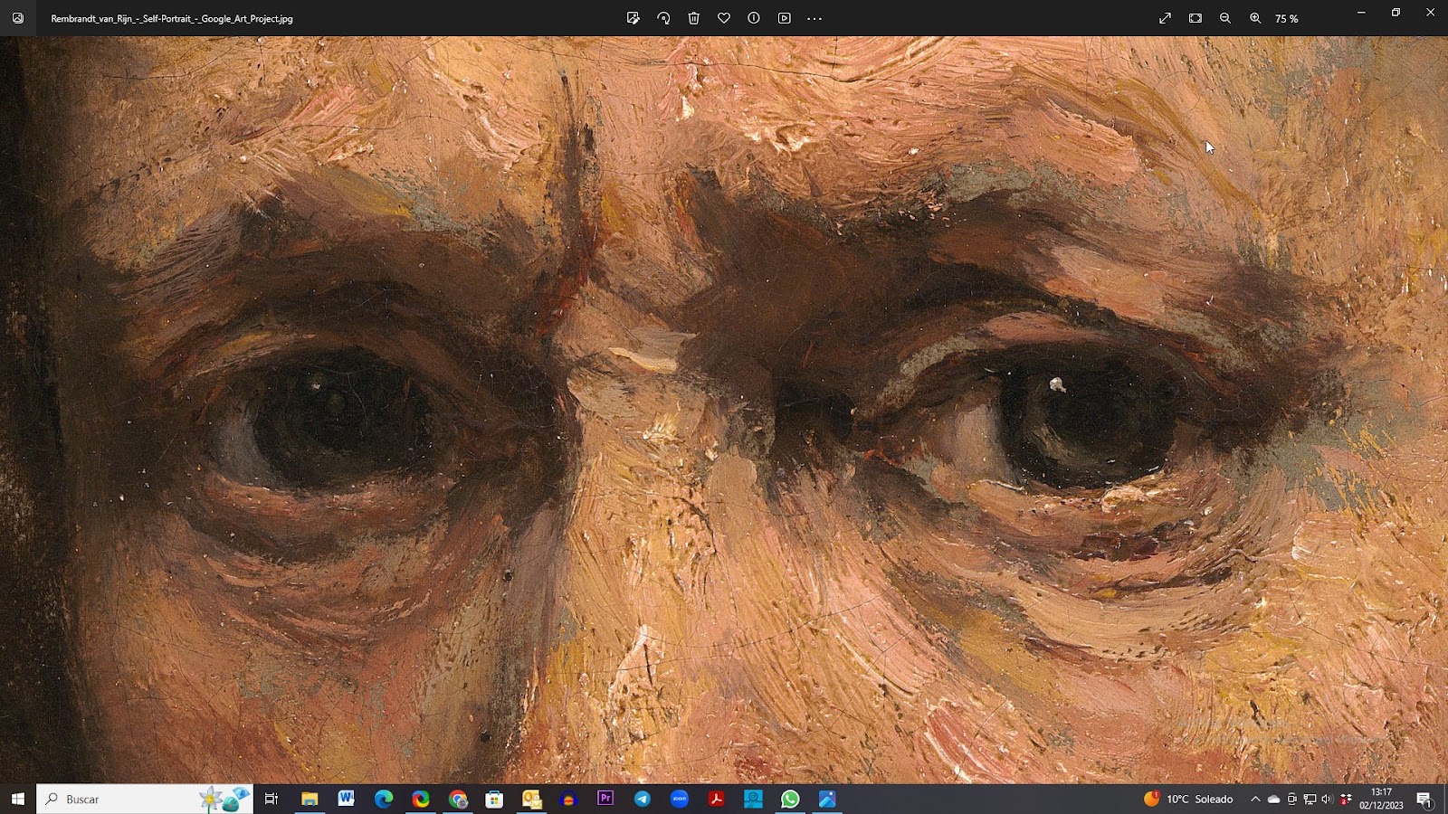Zoom out using the minus magnifier
The height and width of the screenshot is (814, 1448).
click(x=1225, y=18)
